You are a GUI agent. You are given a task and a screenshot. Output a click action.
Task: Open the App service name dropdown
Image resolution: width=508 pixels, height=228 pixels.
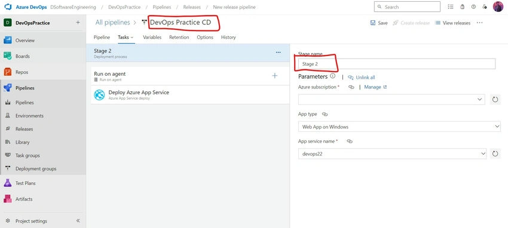[392, 154]
